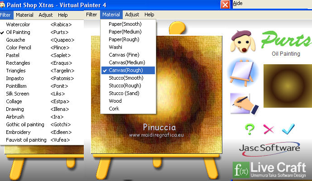Click the checked Canvas(Rough) material
312x181 pixels.
click(128, 70)
